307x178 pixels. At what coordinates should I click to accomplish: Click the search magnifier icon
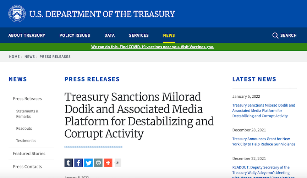[x=275, y=36]
